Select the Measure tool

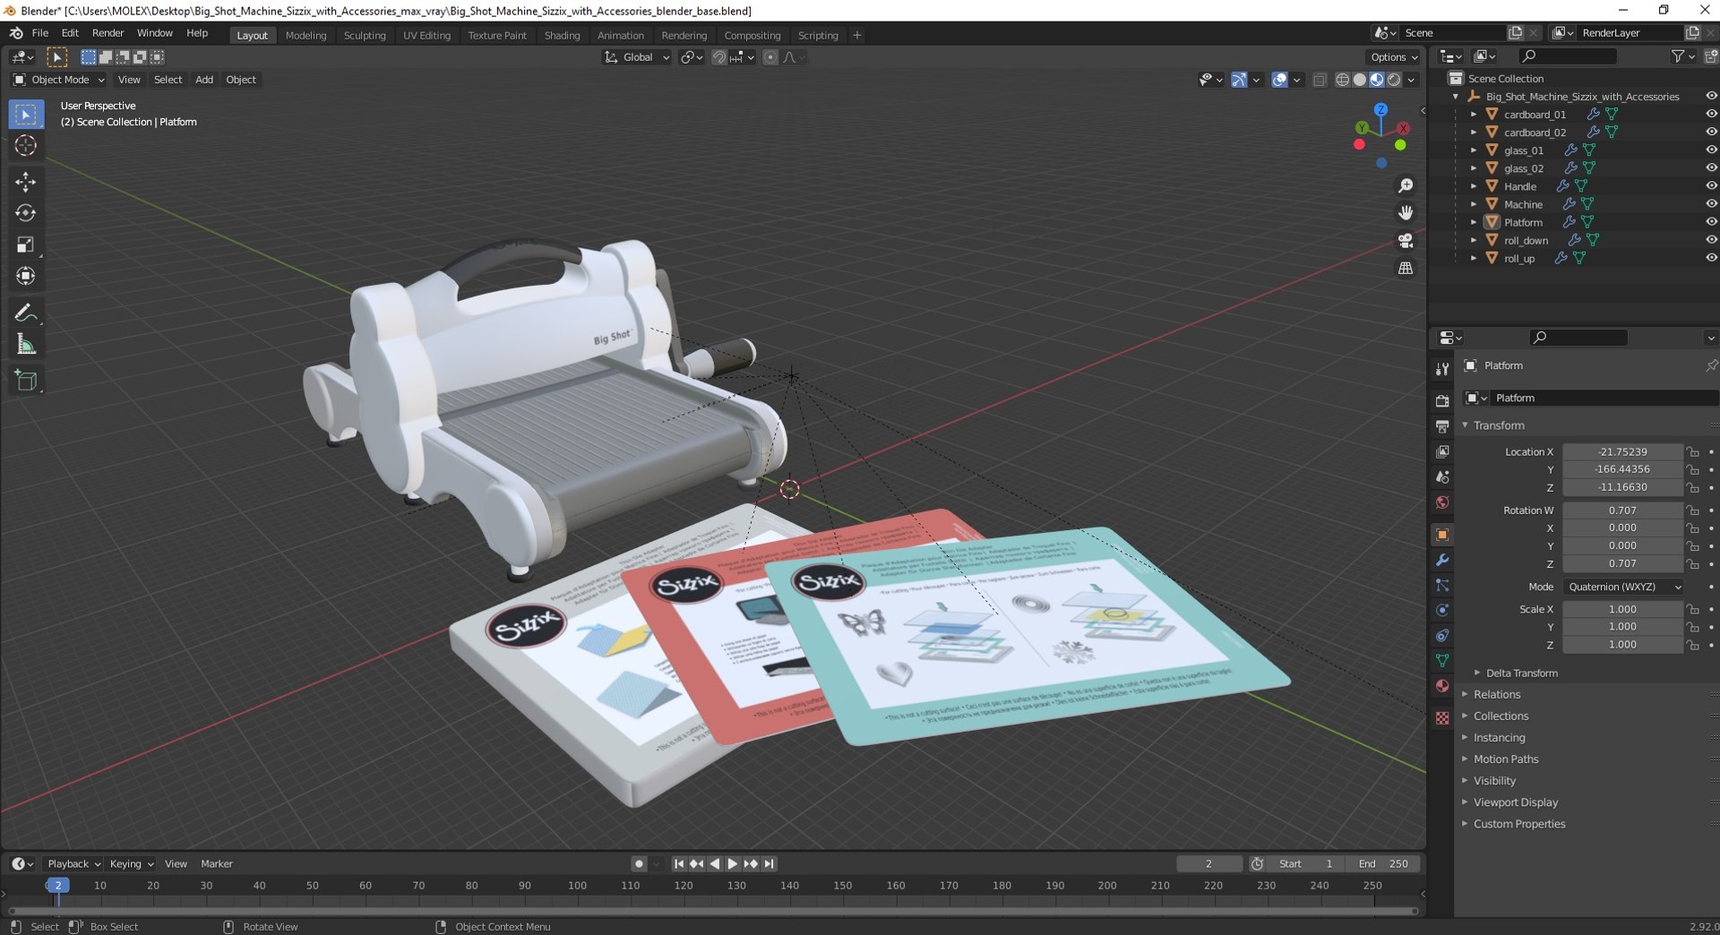tap(25, 344)
